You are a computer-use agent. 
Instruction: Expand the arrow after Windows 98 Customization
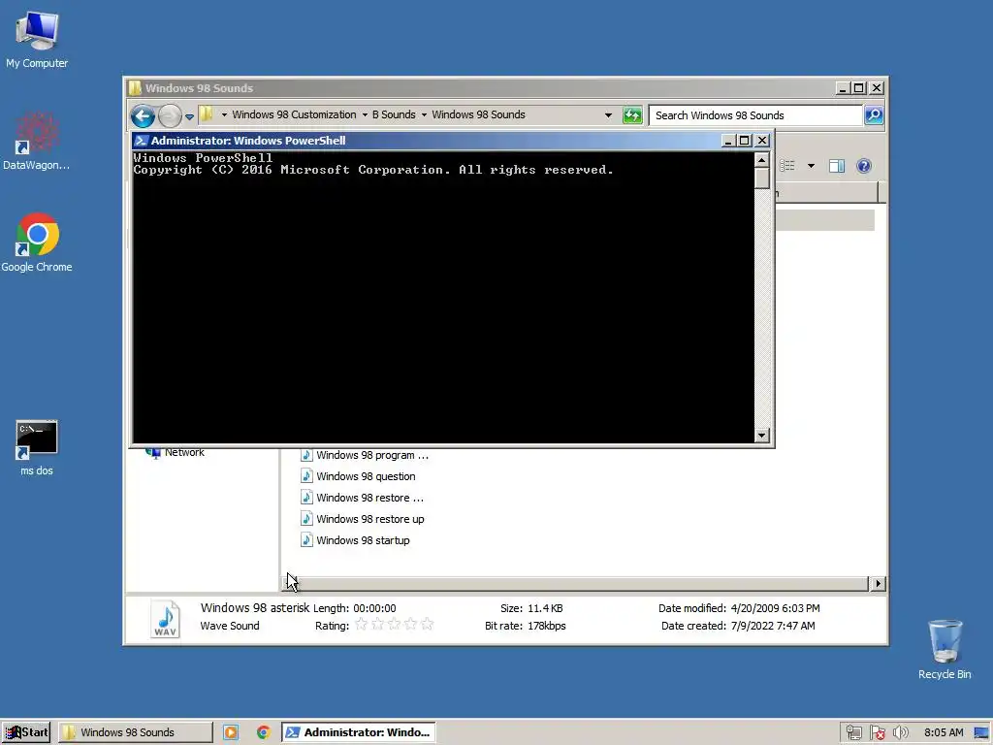pos(365,114)
